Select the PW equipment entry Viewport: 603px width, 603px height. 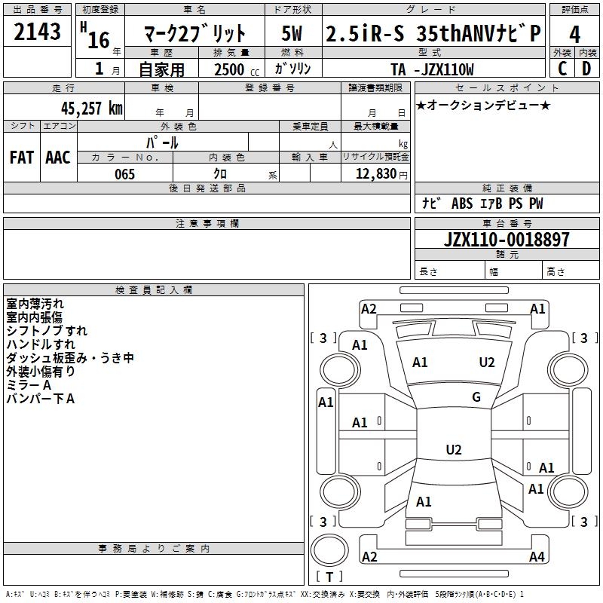point(536,203)
